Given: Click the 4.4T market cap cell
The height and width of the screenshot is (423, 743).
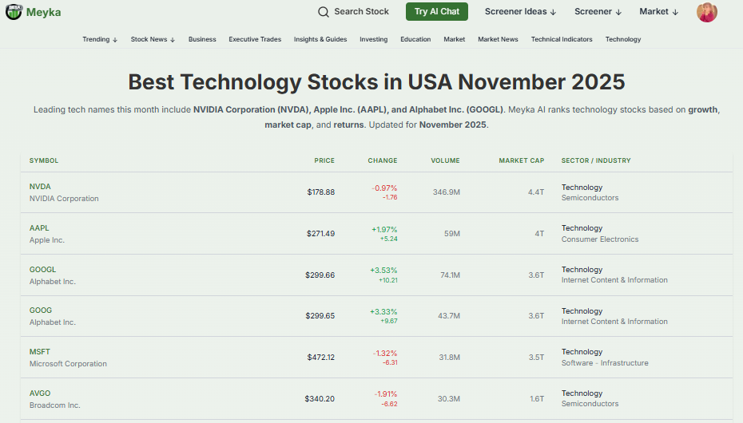Looking at the screenshot, I should point(536,192).
